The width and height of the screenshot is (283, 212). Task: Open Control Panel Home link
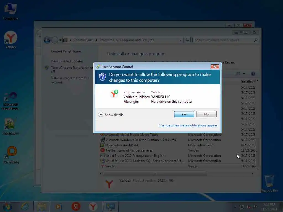tap(66, 51)
